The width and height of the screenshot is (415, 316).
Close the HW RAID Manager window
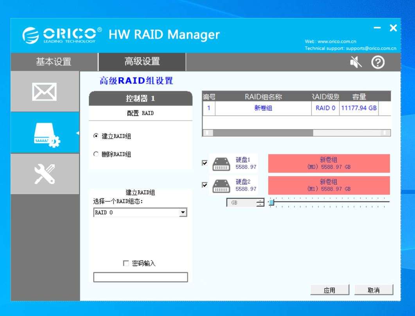click(393, 27)
